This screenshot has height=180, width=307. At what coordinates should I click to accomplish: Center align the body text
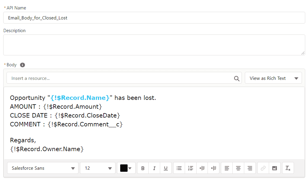click(238, 168)
